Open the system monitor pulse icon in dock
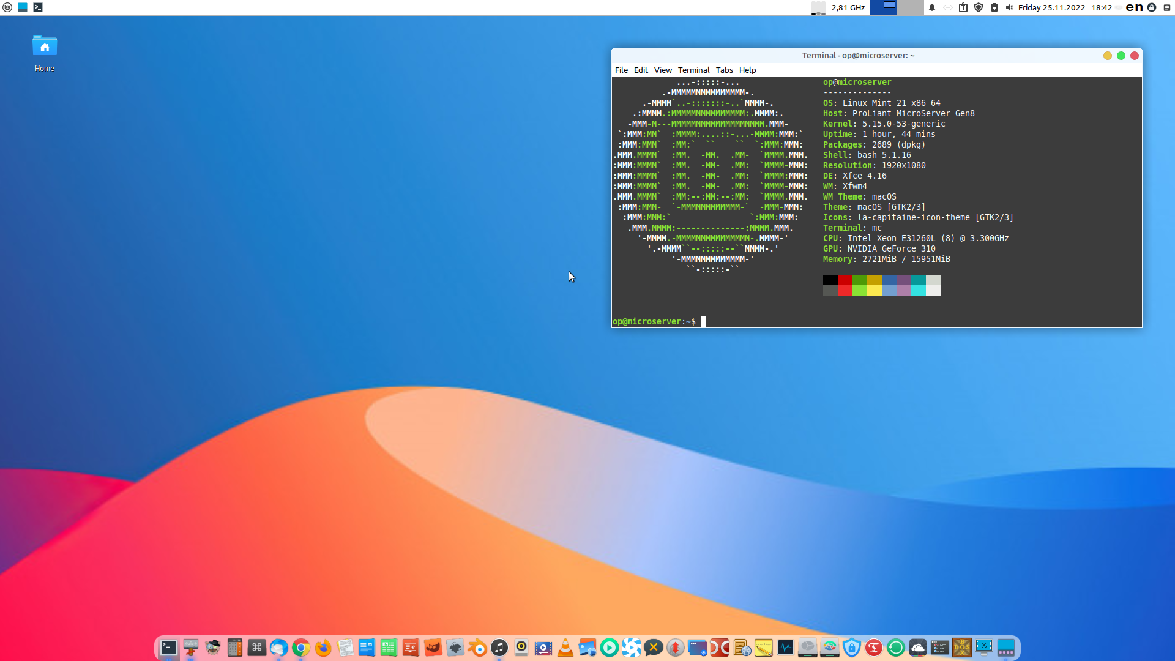 pos(786,648)
